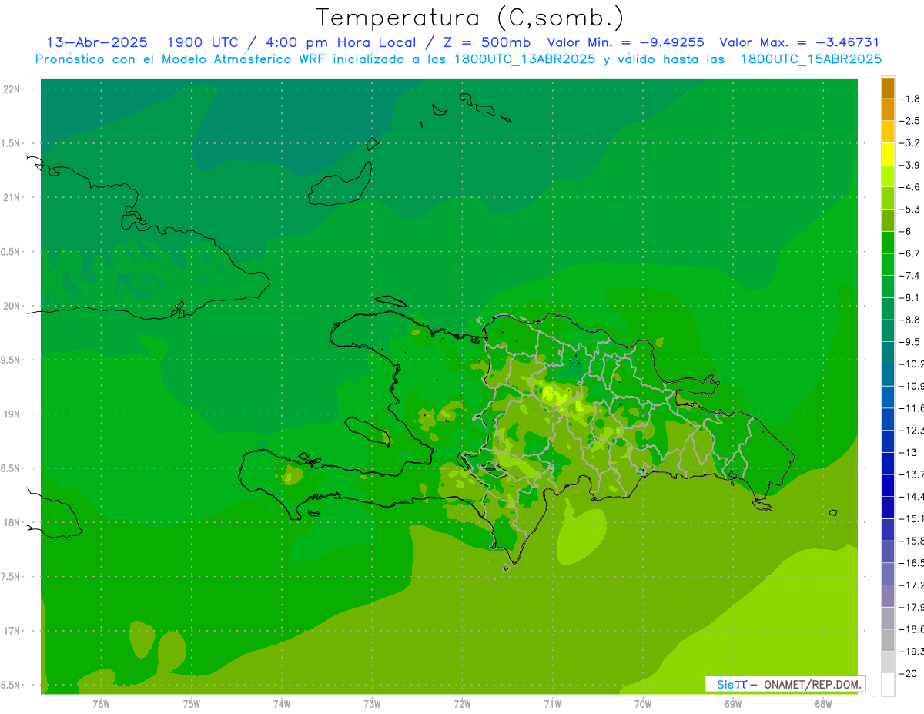Viewport: 924px width, 714px height.
Task: Pick the green swatch between -6 and -6.7
Action: coord(888,242)
